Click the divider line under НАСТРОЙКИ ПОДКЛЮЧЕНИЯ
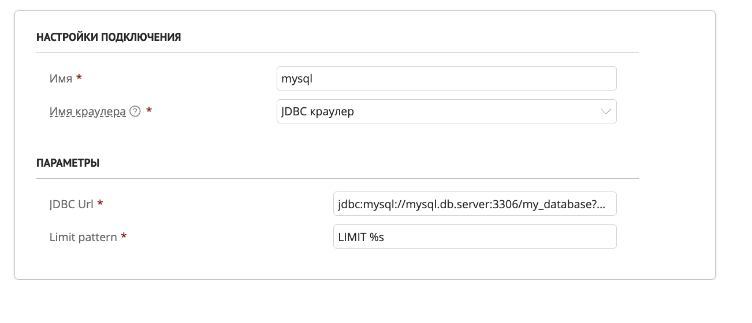The width and height of the screenshot is (752, 323). [x=337, y=53]
